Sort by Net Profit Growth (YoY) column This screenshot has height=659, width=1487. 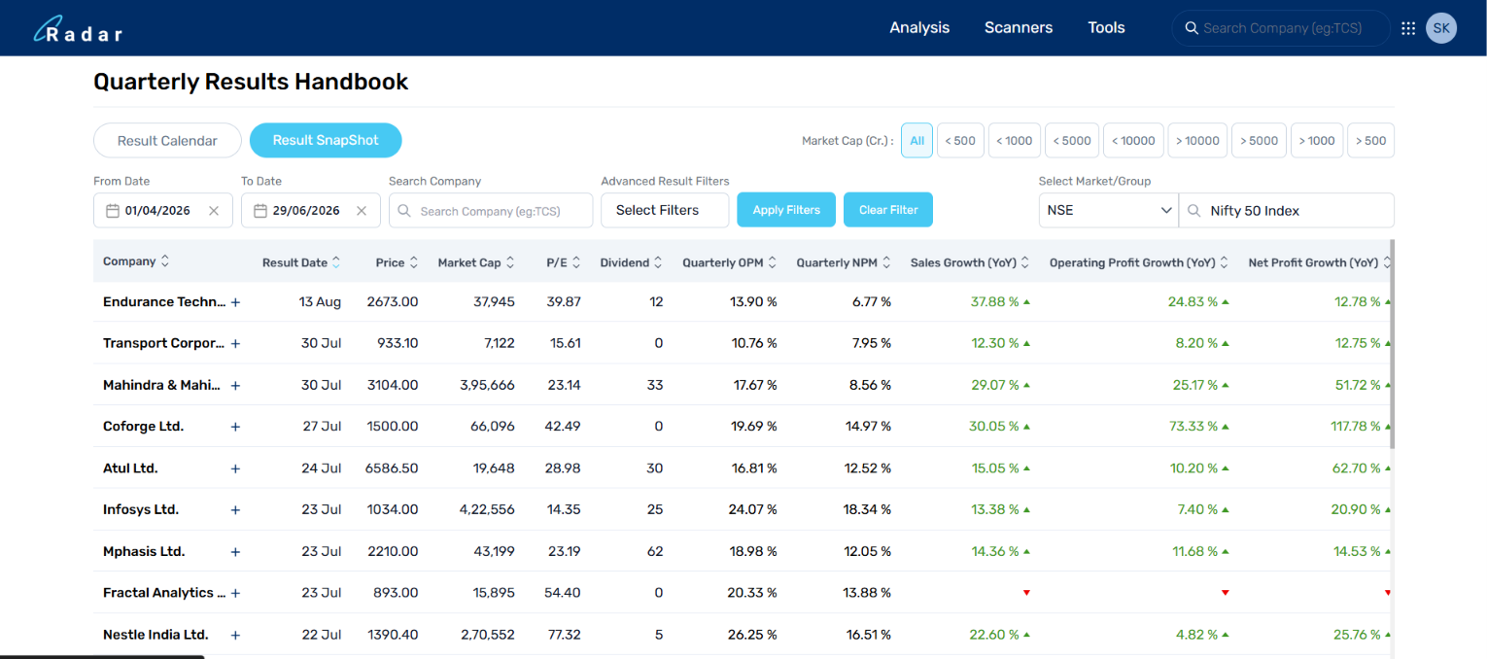[1387, 262]
